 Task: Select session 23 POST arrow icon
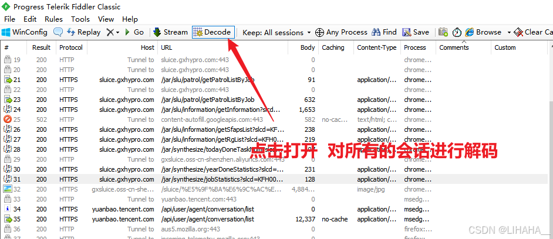coord(8,100)
